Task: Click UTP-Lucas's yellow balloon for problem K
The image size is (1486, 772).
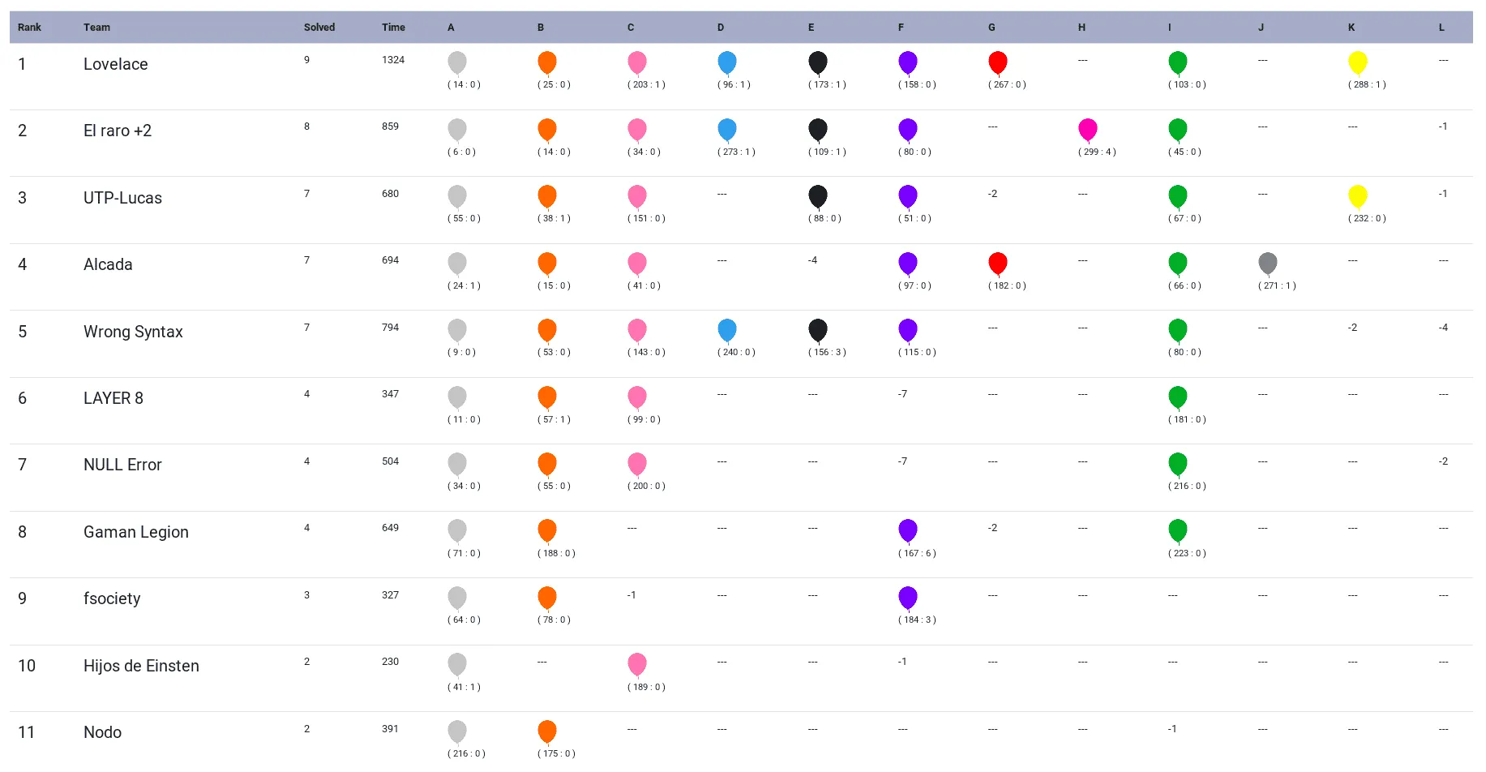Action: pyautogui.click(x=1357, y=196)
